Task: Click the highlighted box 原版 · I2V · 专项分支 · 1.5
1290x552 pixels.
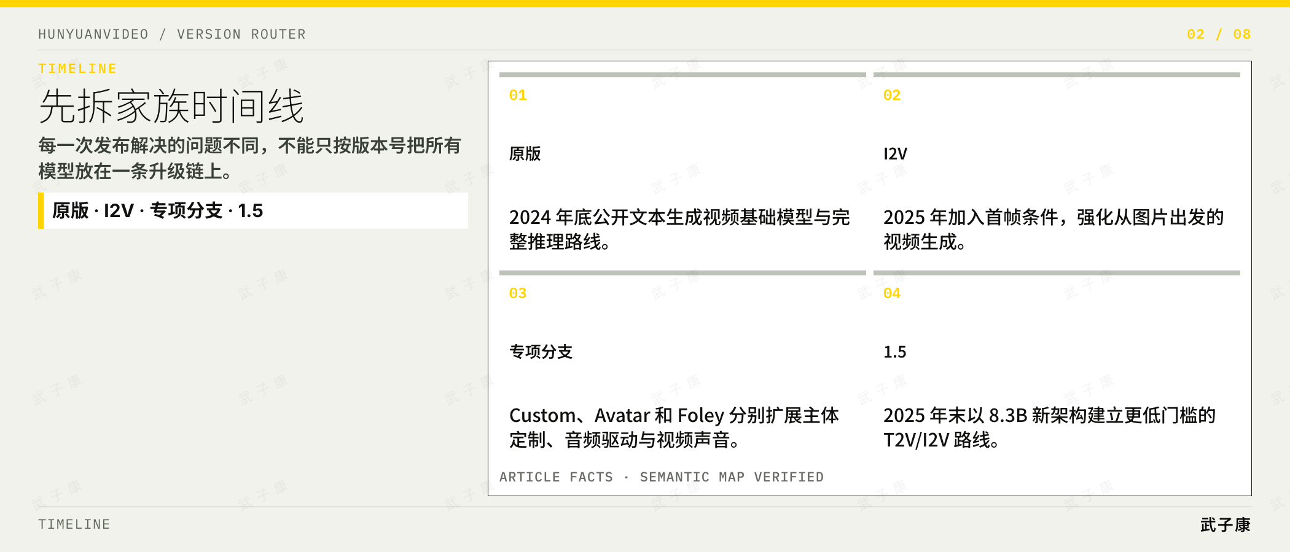Action: (253, 210)
